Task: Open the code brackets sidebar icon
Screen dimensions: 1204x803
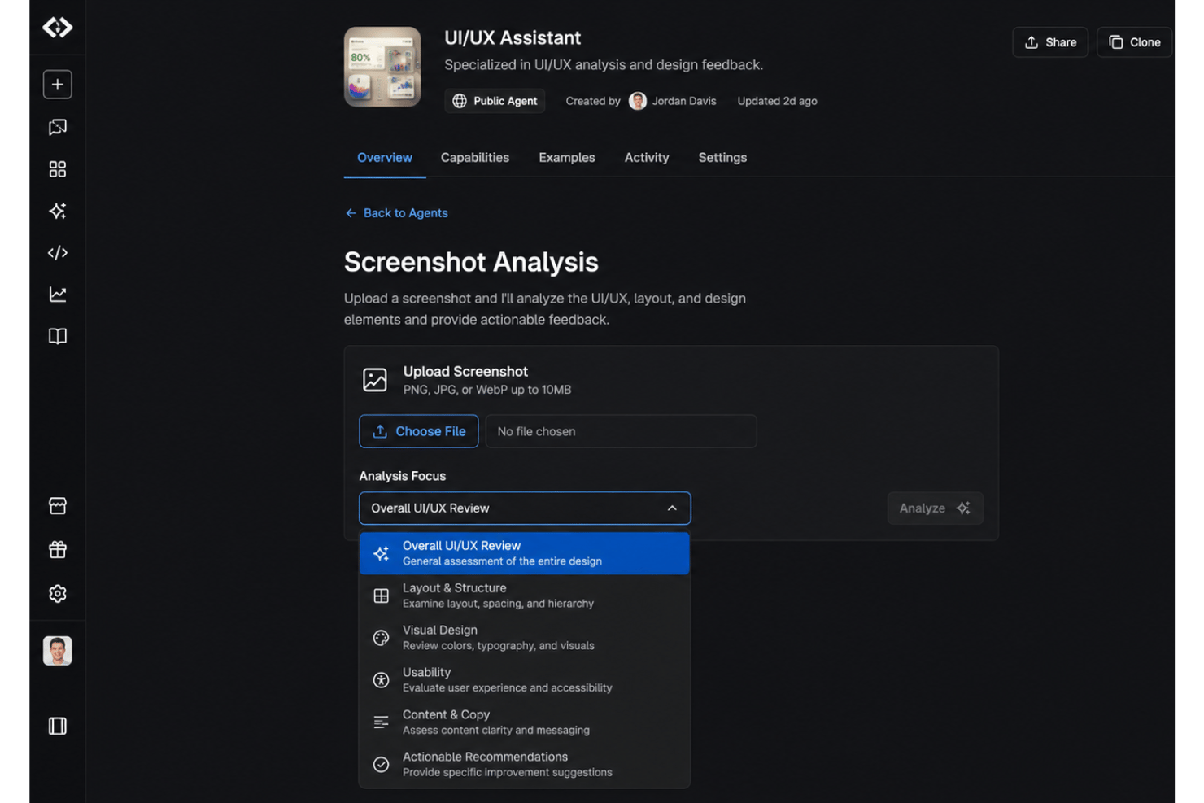Action: click(58, 253)
